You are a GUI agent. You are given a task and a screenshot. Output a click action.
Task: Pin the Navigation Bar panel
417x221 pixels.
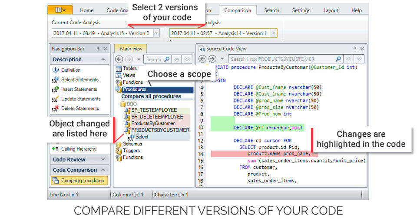click(x=98, y=49)
